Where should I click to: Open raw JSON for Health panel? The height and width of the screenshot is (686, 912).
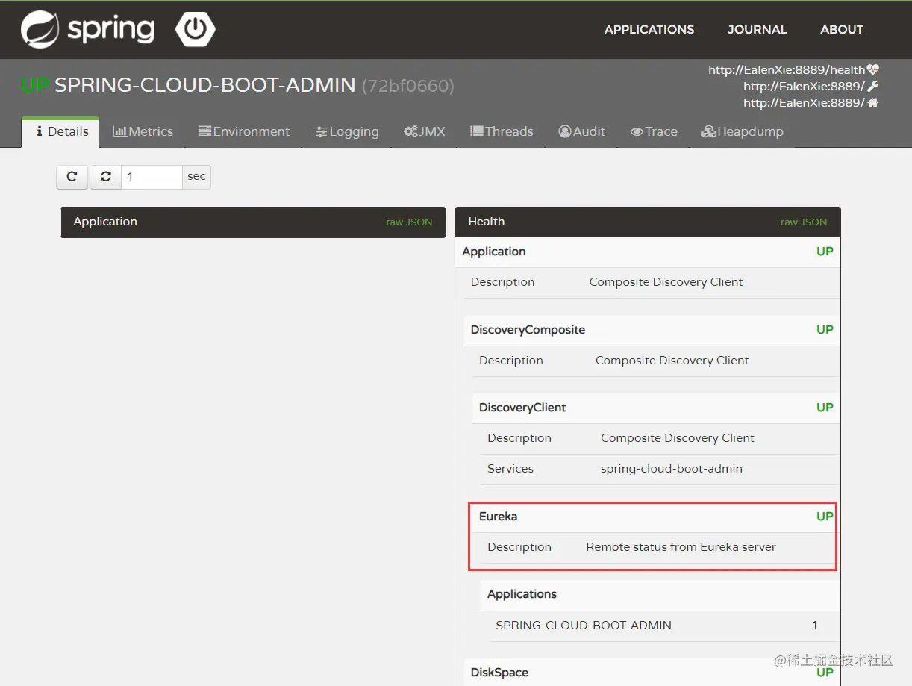pyautogui.click(x=804, y=222)
